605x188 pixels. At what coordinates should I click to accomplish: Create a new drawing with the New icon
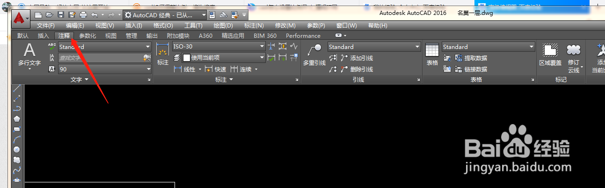click(x=38, y=15)
